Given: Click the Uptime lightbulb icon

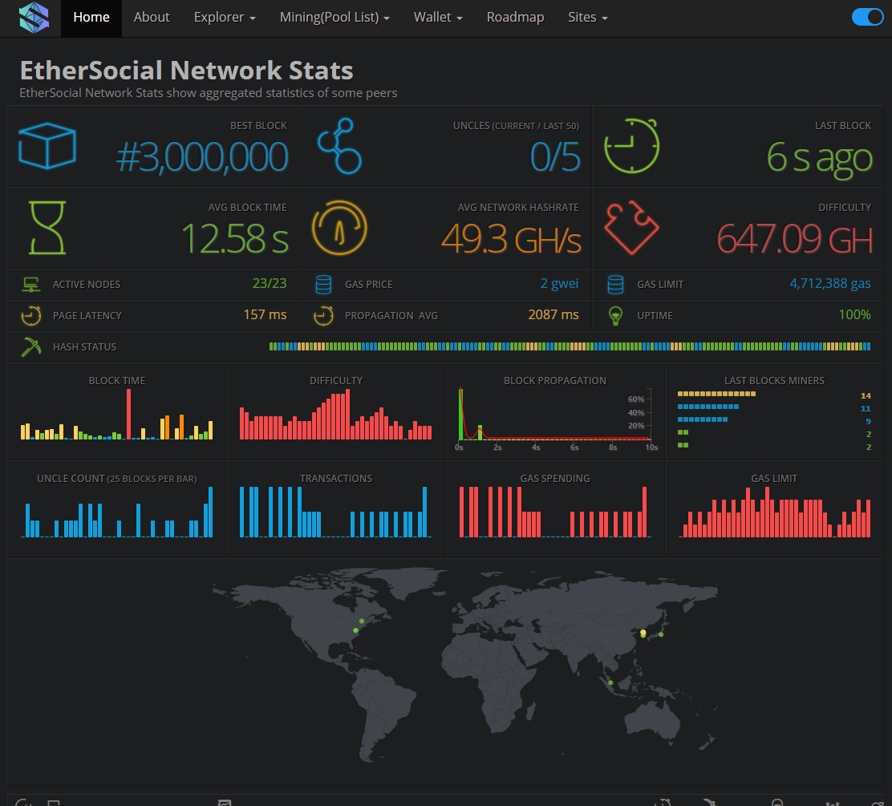Looking at the screenshot, I should tap(615, 316).
